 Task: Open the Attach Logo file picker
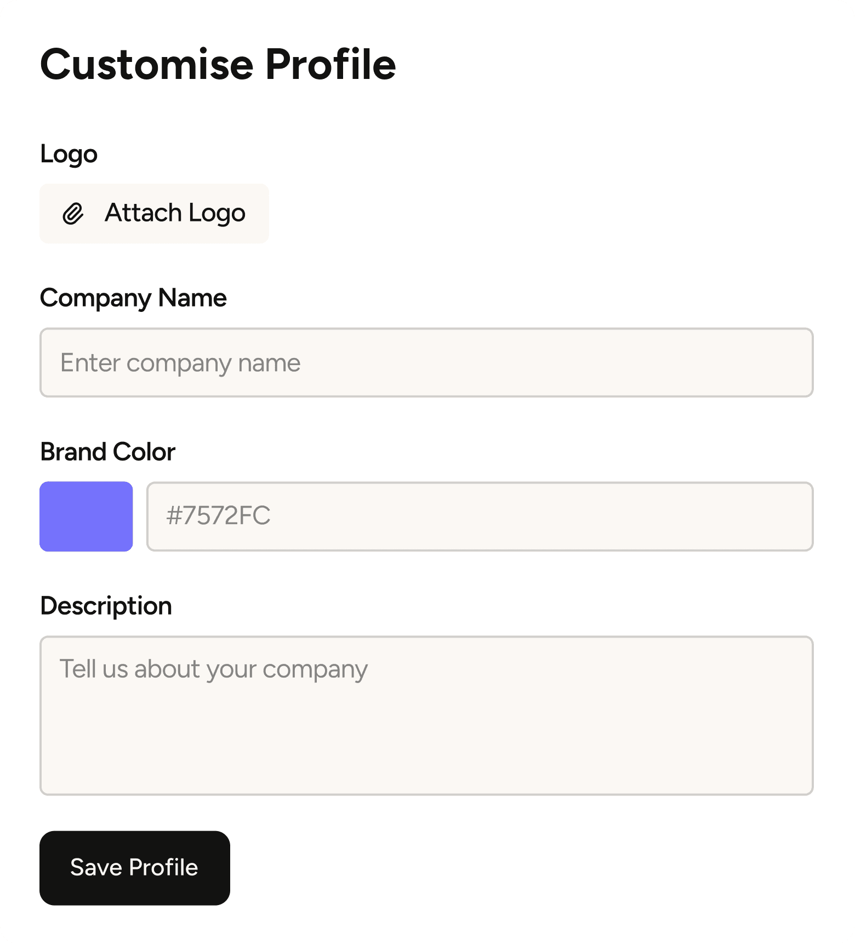[154, 213]
